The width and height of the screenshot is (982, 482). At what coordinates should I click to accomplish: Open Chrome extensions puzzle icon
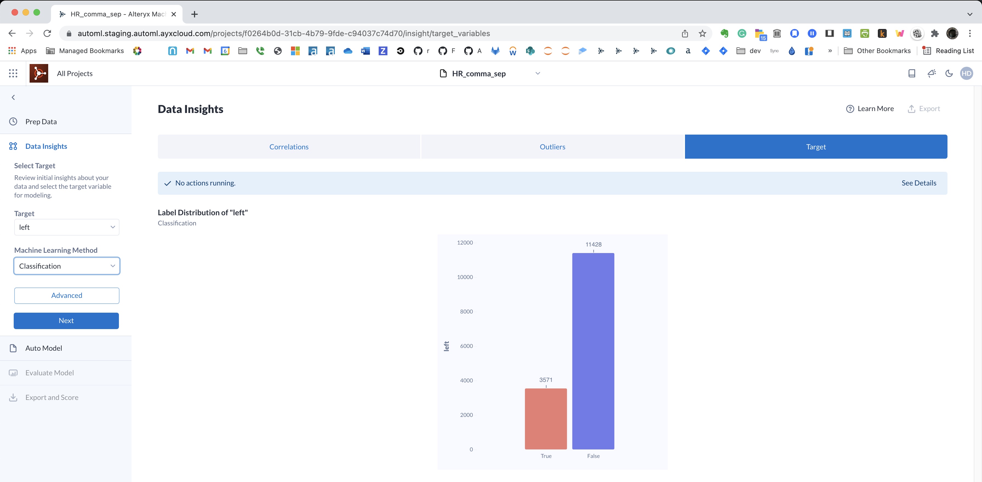coord(934,33)
